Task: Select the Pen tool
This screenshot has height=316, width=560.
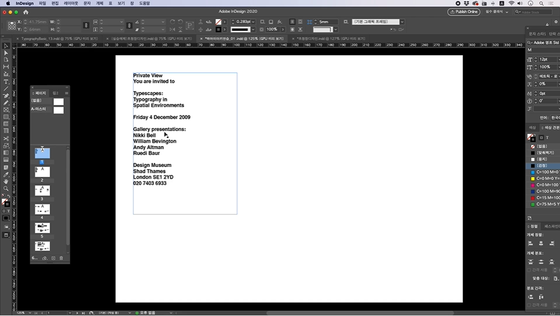Action: tap(6, 96)
